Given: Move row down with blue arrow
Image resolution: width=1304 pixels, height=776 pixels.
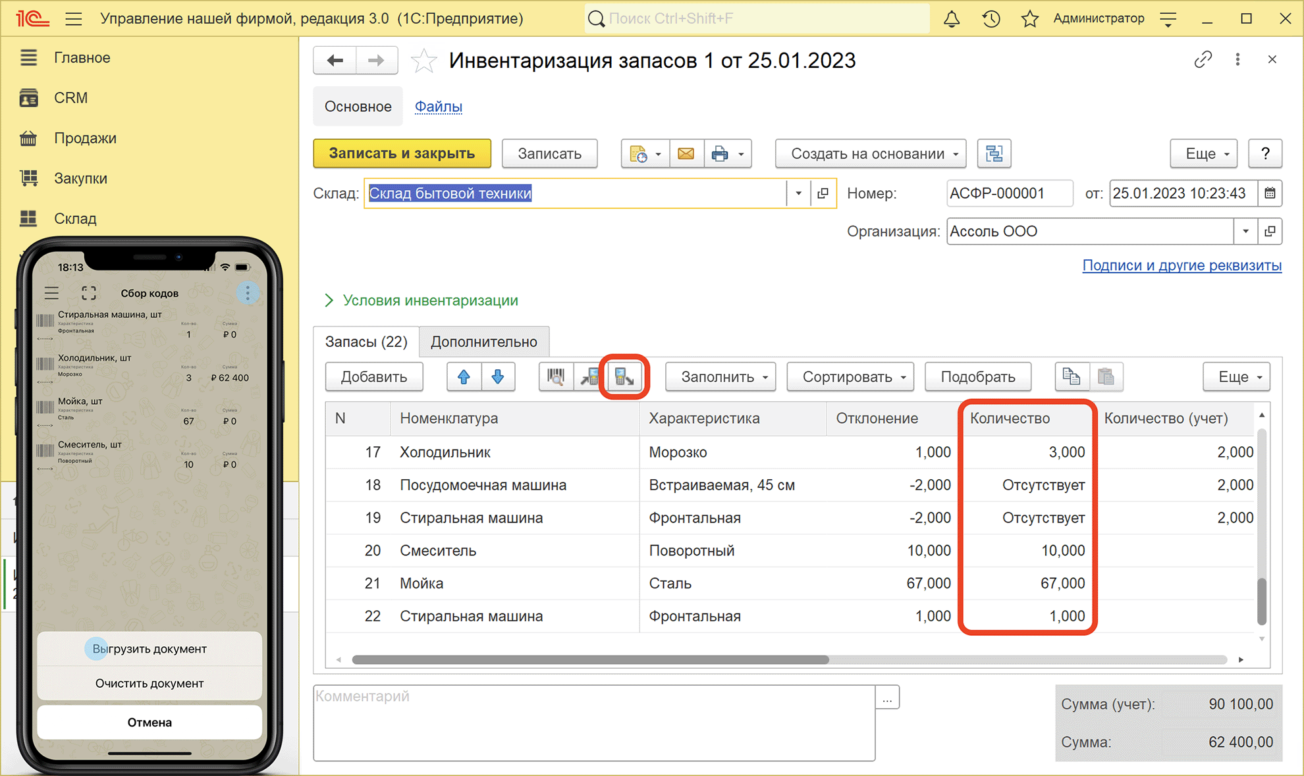Looking at the screenshot, I should (498, 377).
